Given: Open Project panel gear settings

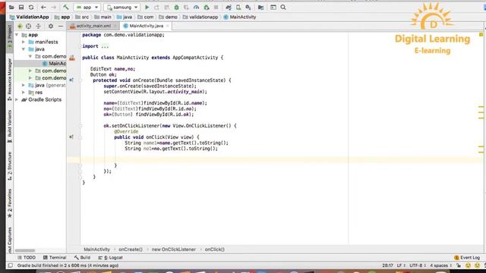Looking at the screenshot, I should coord(51,27).
